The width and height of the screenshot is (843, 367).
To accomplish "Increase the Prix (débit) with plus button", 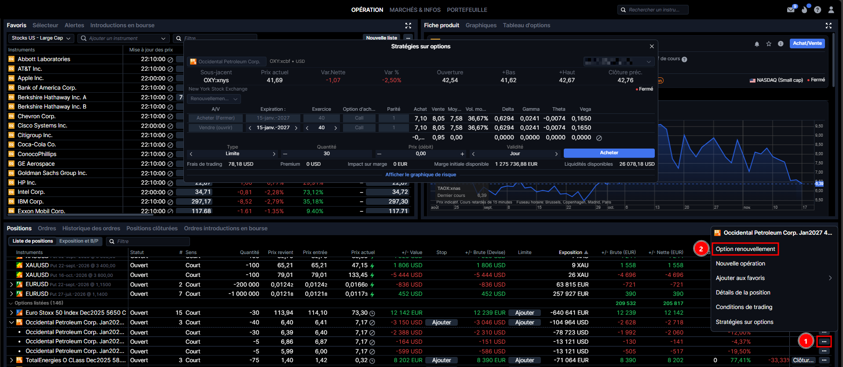I will (462, 154).
